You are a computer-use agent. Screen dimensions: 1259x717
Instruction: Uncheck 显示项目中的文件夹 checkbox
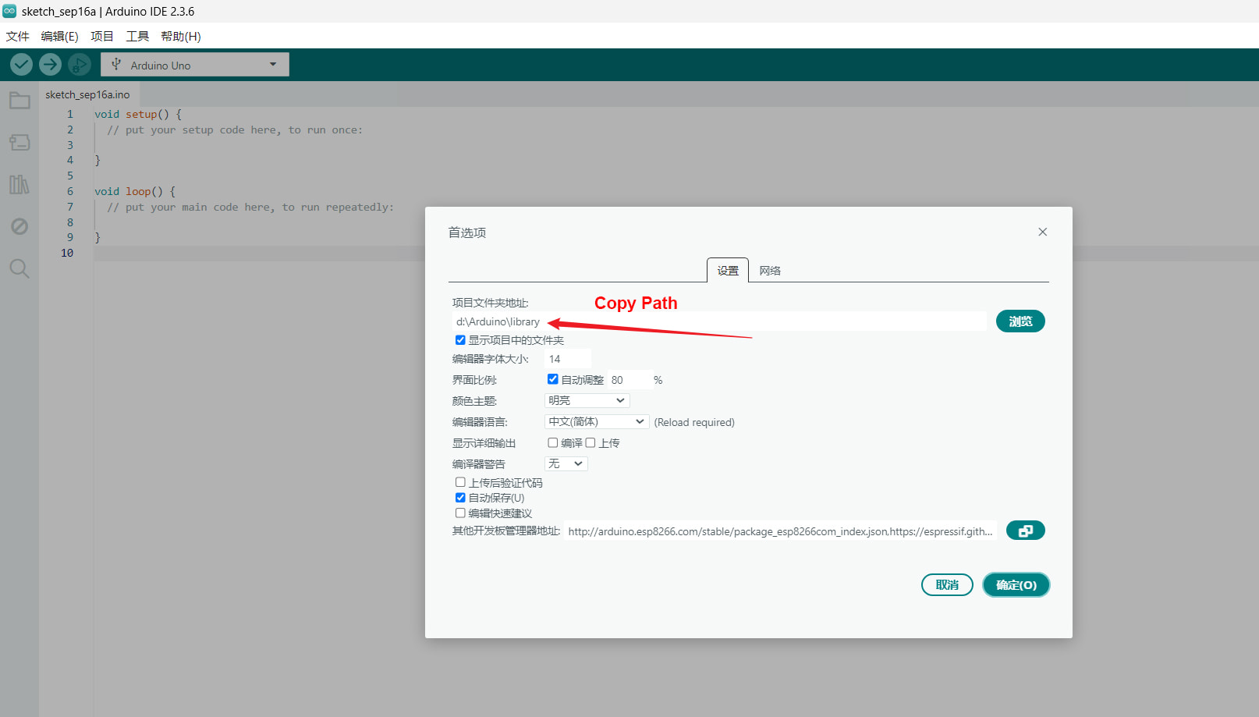(x=460, y=340)
